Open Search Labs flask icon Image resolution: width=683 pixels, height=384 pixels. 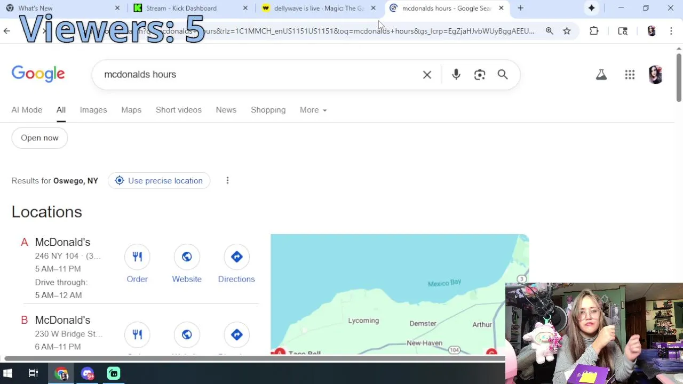pos(601,75)
